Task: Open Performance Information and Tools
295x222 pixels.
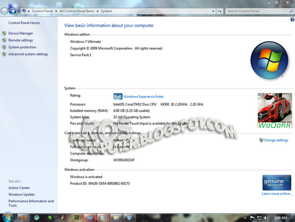Action: pyautogui.click(x=31, y=203)
